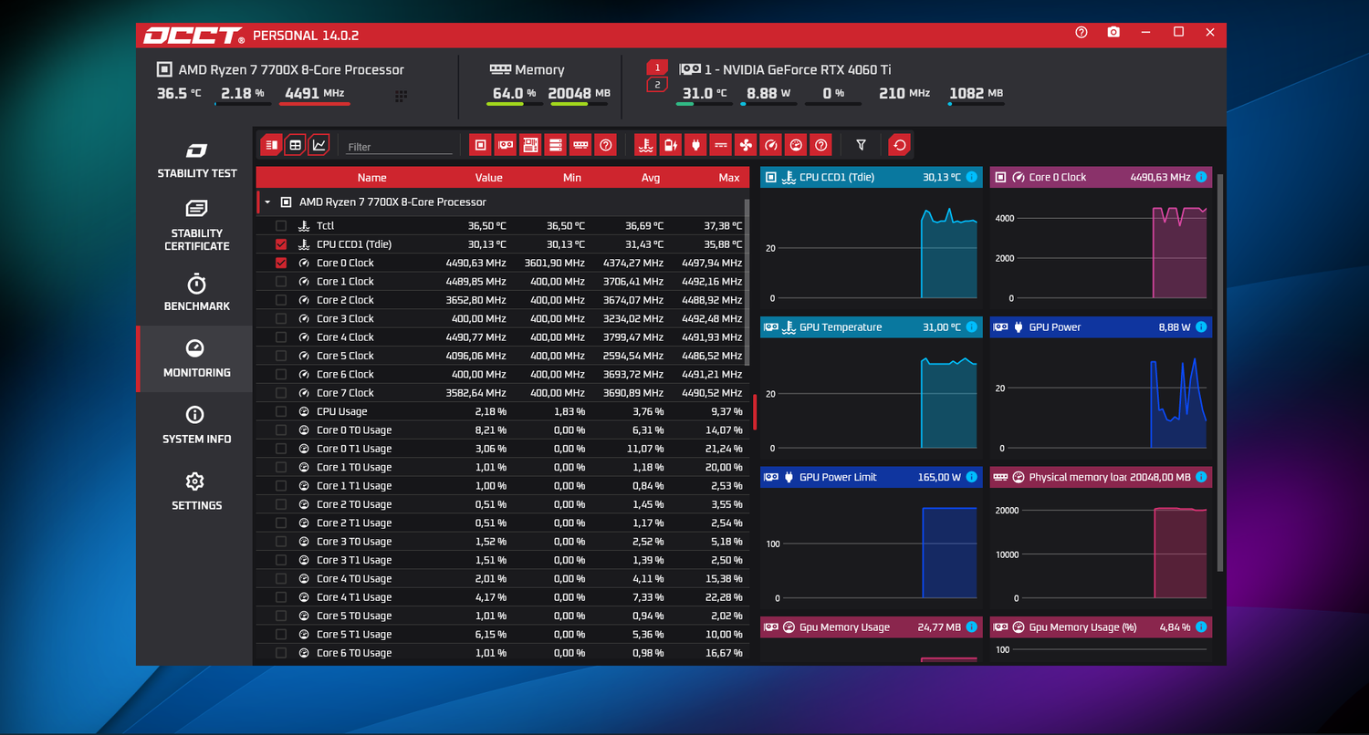Click the power plug sensor filter icon
1369x735 pixels.
click(695, 144)
